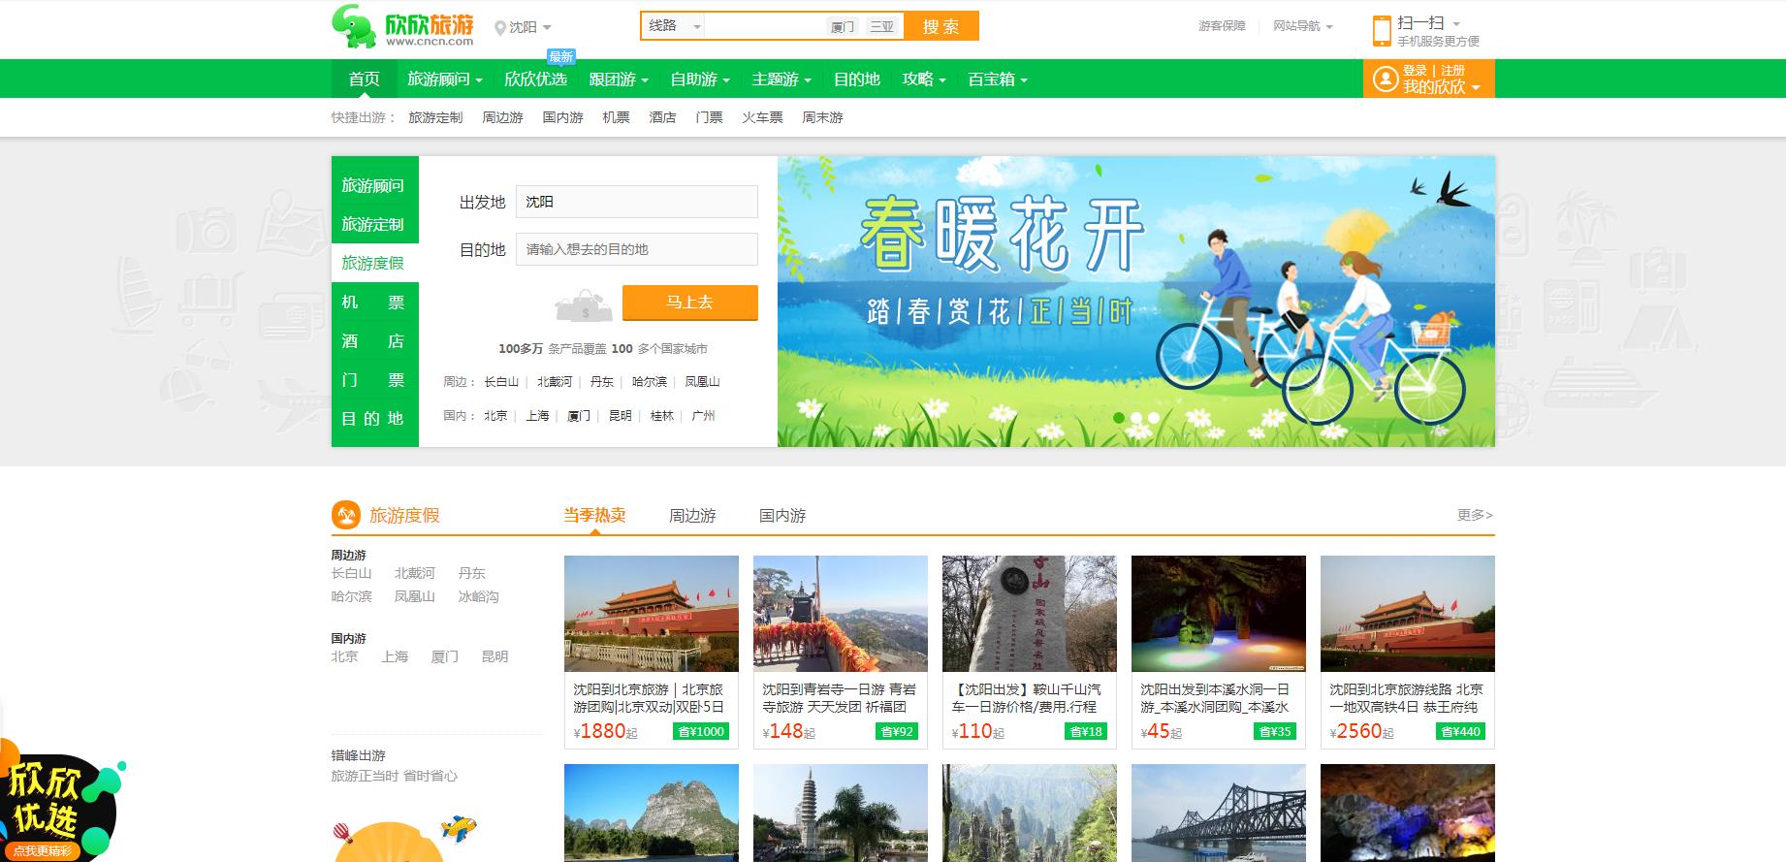Screen dimensions: 1786x862
Task: Open the 周末游 quick link
Action: (822, 117)
